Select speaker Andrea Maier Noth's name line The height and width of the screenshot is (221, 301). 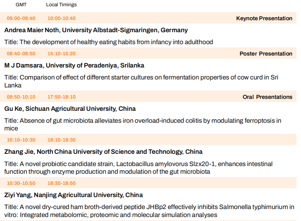96,30
